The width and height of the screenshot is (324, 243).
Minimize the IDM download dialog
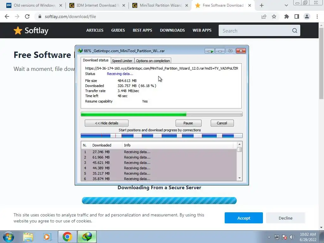coord(220,51)
